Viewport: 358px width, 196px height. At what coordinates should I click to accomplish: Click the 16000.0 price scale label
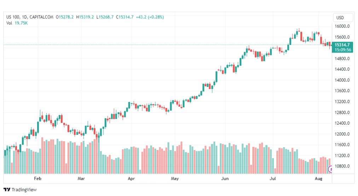click(x=342, y=26)
